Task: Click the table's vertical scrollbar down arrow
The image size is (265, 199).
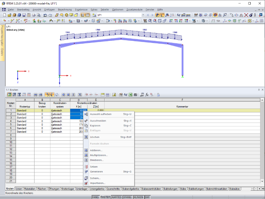Action: [262, 181]
